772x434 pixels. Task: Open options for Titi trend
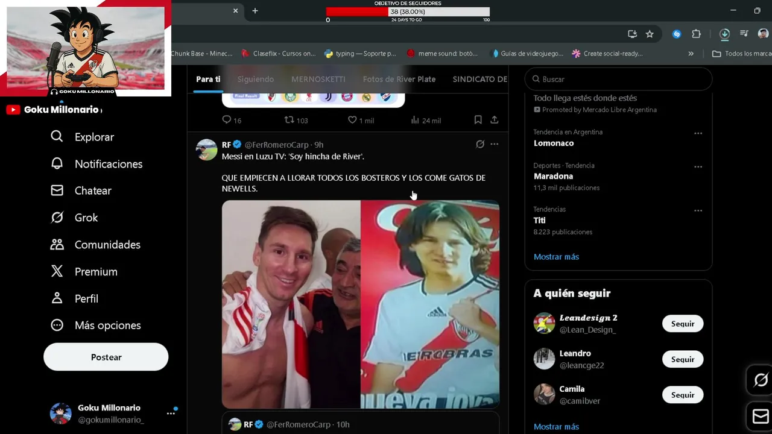(x=698, y=211)
